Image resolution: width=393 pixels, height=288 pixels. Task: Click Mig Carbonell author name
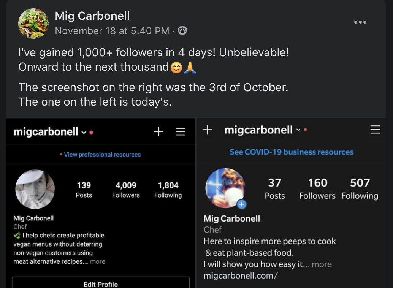click(92, 16)
